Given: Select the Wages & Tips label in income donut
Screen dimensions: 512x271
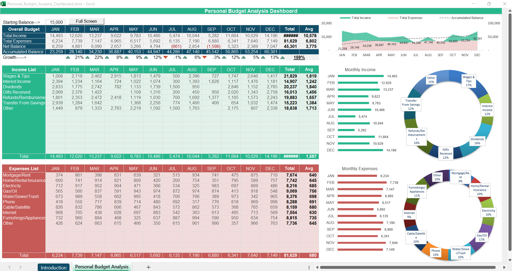Looking at the screenshot, I should [469, 81].
